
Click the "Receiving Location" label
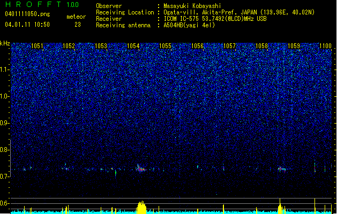point(125,12)
